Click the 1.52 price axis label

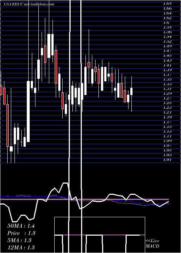168,41
